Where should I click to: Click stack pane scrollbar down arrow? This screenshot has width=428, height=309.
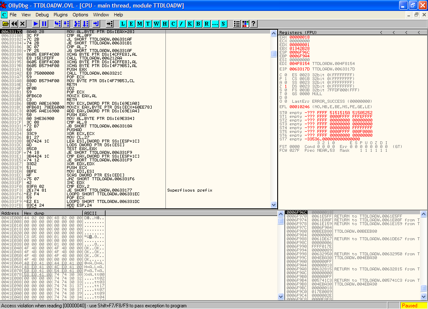(x=423, y=296)
